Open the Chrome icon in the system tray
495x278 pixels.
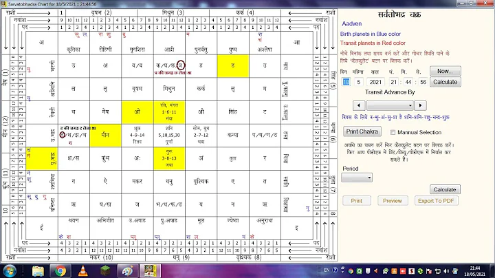[x=351, y=270]
